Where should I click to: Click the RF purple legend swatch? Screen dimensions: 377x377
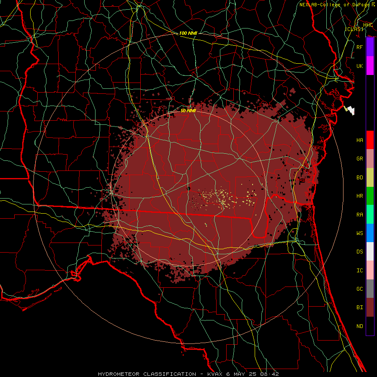coord(370,47)
